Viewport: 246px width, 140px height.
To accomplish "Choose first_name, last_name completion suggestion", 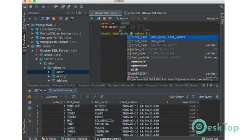I will point(173,41).
